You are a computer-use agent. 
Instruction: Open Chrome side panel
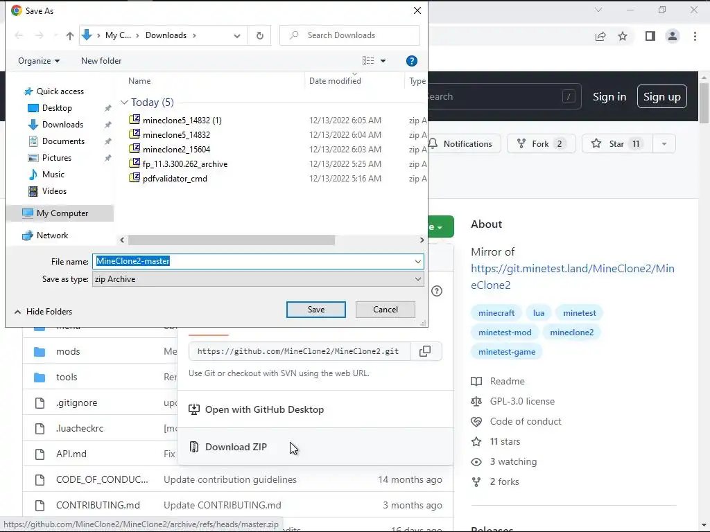pos(650,36)
